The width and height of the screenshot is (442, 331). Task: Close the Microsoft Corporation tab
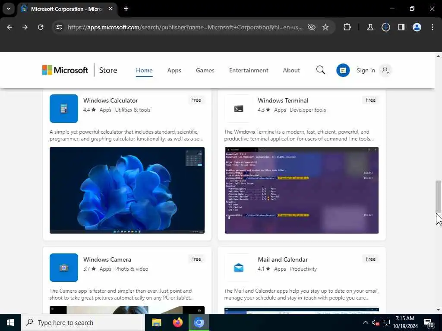tap(110, 9)
